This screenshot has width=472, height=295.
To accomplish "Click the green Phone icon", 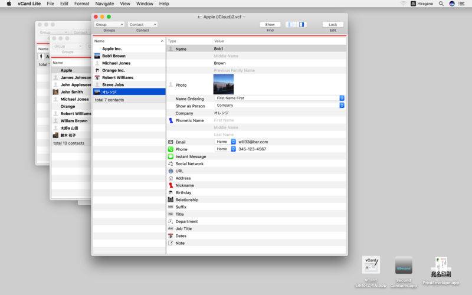I will pyautogui.click(x=171, y=149).
